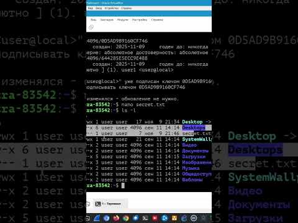Open the terminal 'Настройка' menu
The width and height of the screenshot is (298, 223).
coord(140,20)
